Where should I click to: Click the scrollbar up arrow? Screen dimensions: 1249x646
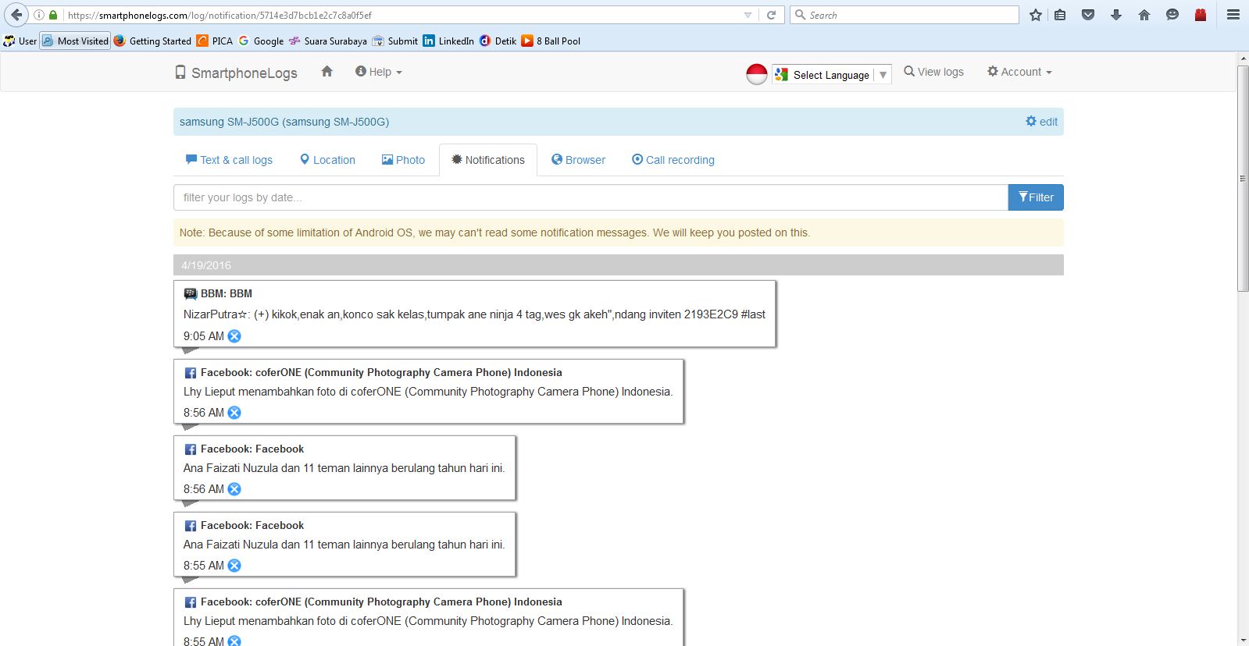pos(1243,59)
